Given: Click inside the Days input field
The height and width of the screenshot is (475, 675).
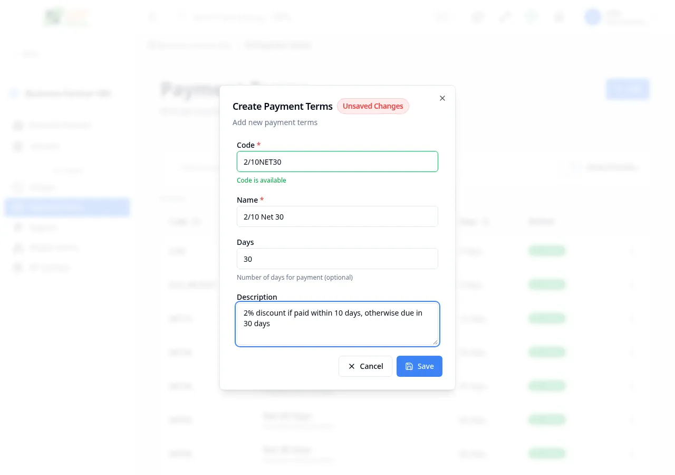Looking at the screenshot, I should 337,259.
